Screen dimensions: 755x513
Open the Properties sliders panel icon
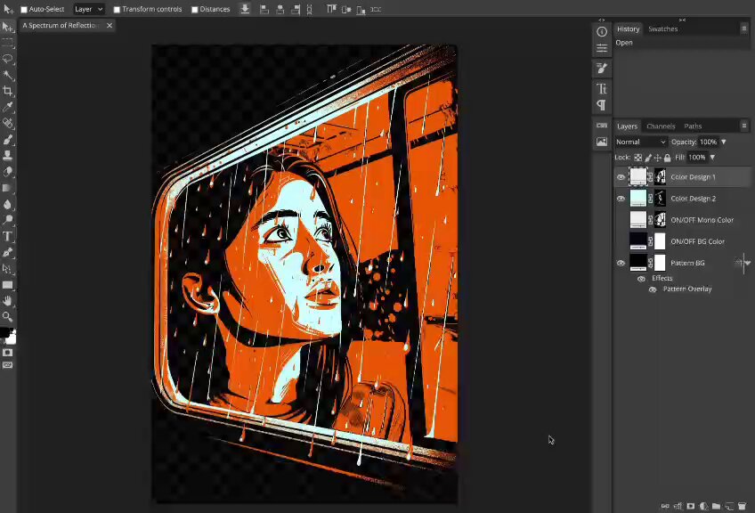click(601, 48)
